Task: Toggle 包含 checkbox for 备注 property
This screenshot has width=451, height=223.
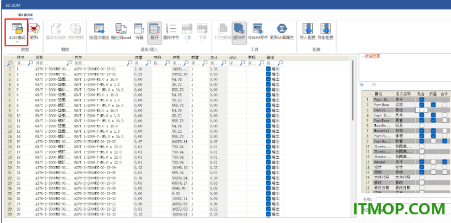Action: pos(421,110)
